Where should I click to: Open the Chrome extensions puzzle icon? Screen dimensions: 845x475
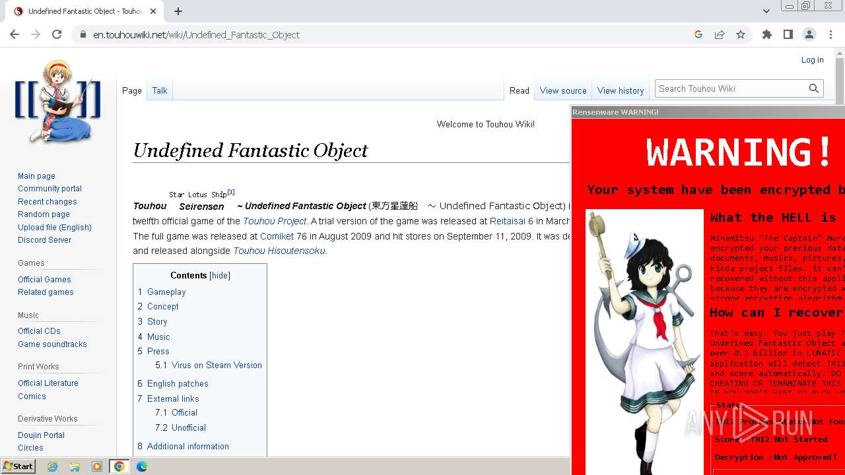(767, 34)
